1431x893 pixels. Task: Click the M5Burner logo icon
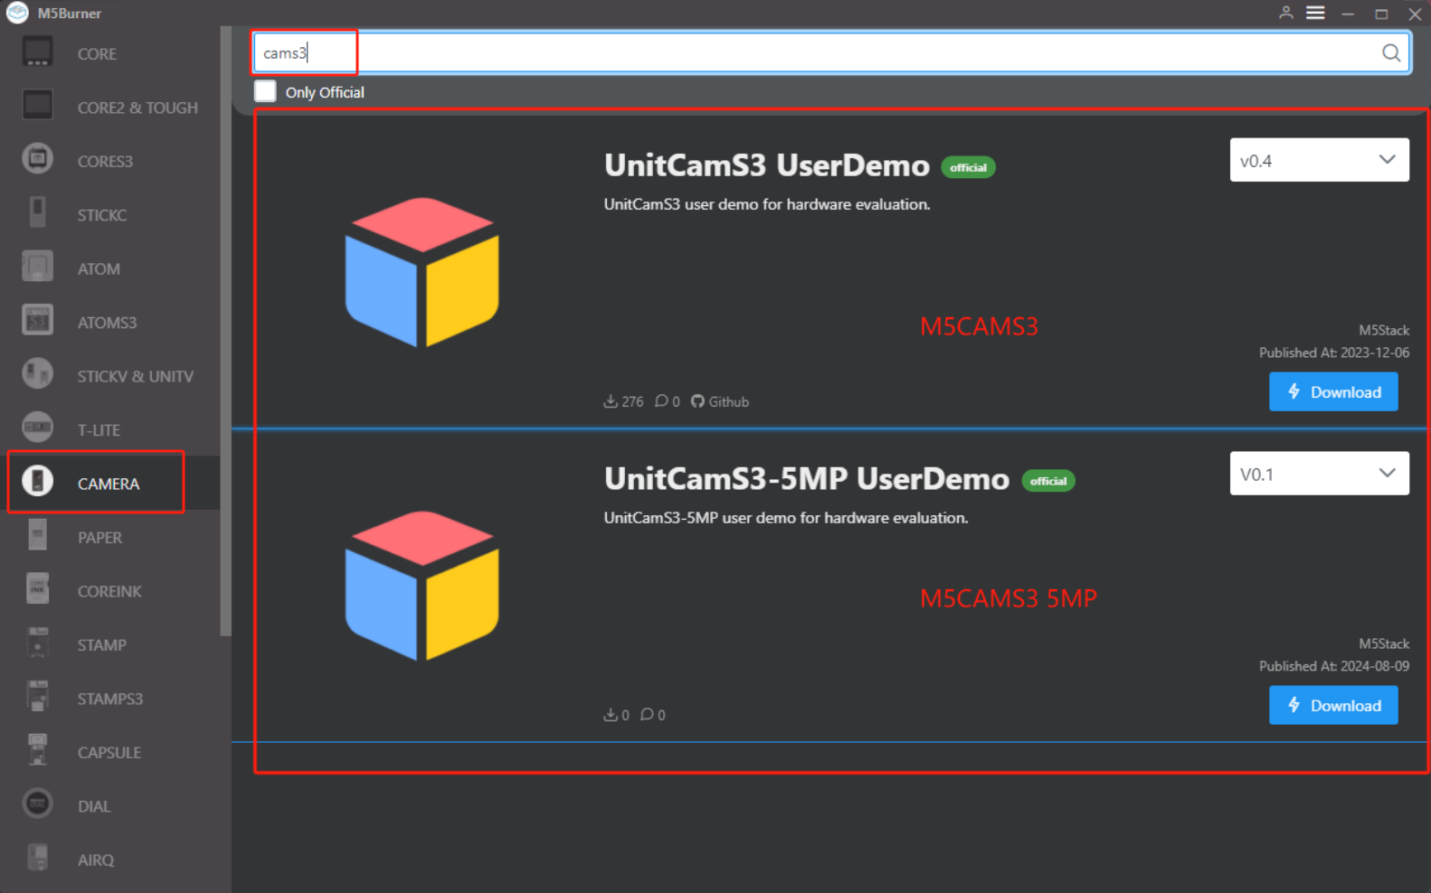click(x=17, y=13)
